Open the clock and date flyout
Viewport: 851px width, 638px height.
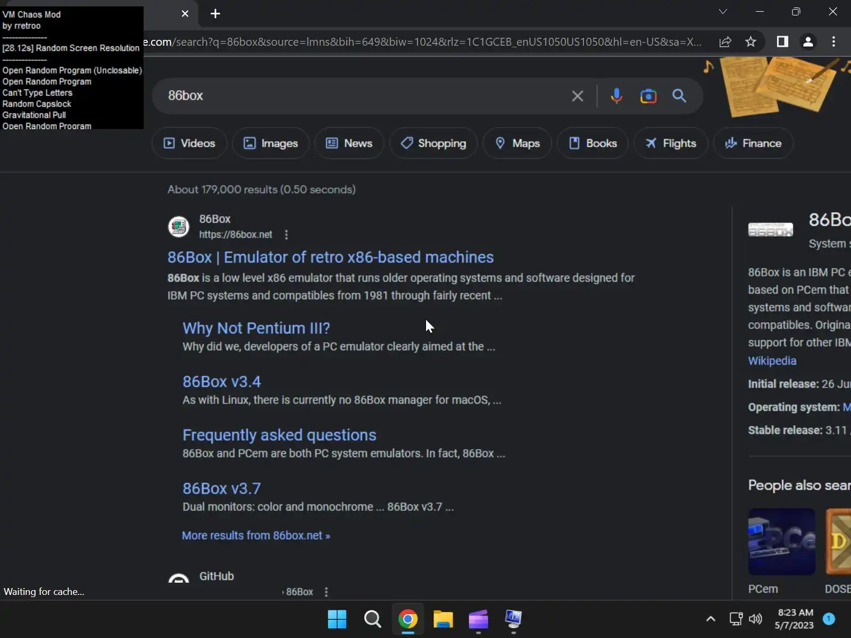pos(794,619)
